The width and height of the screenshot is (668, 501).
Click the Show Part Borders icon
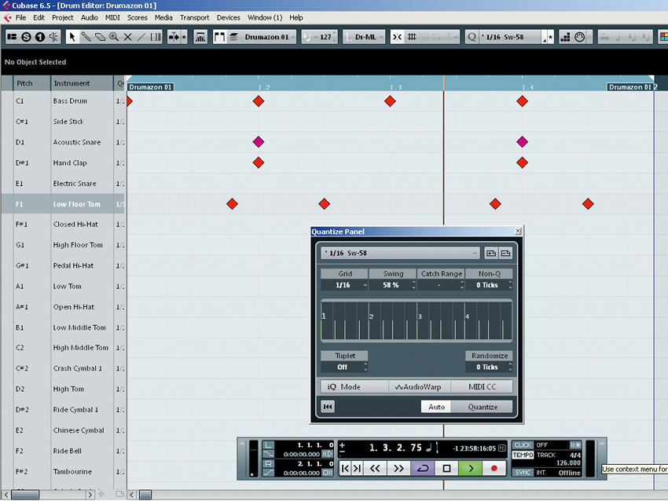[x=219, y=37]
